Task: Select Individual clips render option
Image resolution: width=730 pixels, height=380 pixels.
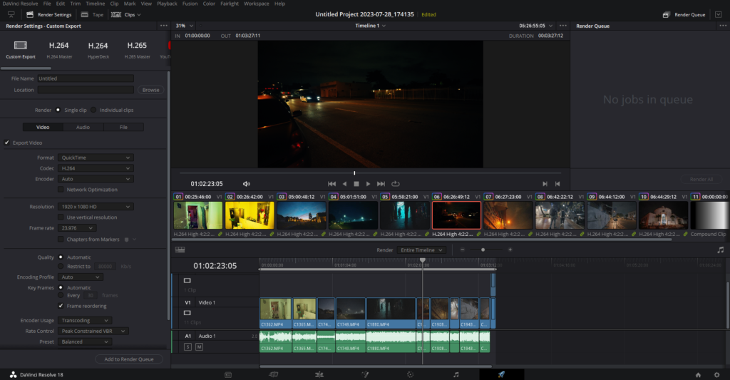Action: point(93,111)
